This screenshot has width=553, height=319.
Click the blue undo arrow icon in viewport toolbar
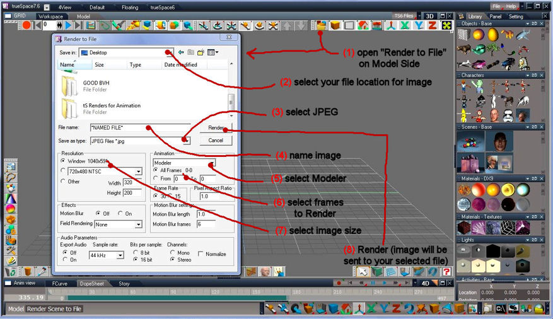[433, 272]
